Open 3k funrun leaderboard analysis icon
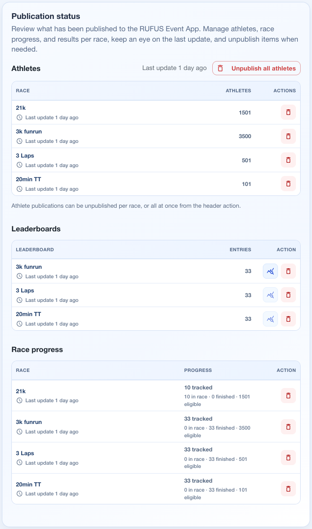 [x=270, y=271]
